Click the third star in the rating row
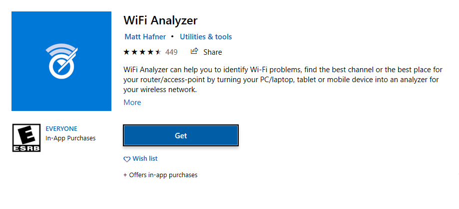This screenshot has height=209, width=459. (x=142, y=52)
